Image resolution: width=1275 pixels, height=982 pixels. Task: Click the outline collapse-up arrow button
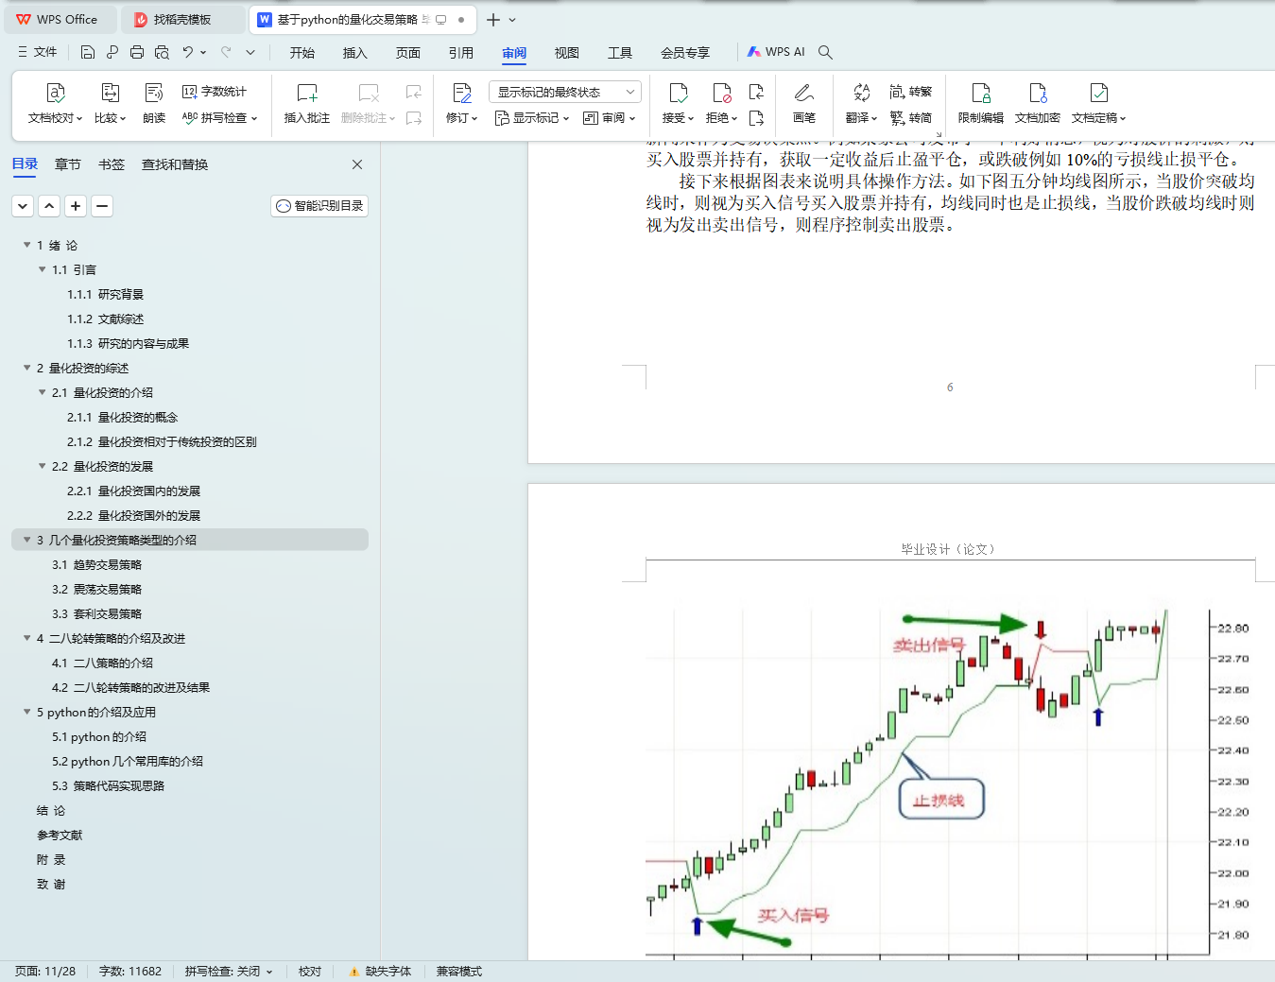pyautogui.click(x=49, y=206)
